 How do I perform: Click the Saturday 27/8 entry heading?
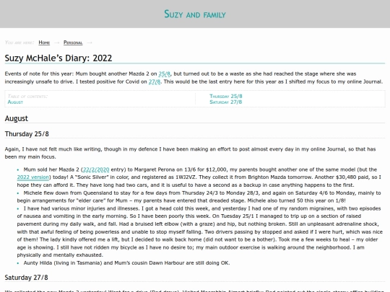pos(26,278)
